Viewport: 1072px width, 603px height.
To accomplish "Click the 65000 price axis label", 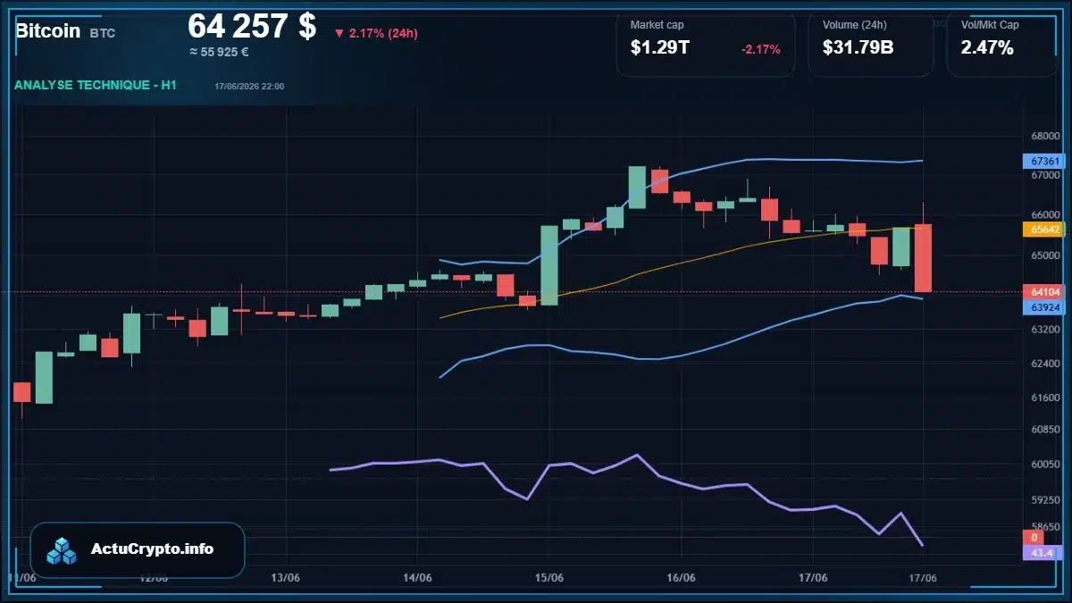I will 1045,255.
